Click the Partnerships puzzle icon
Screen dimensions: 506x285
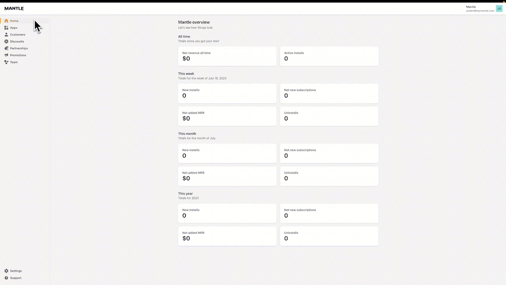tap(6, 48)
